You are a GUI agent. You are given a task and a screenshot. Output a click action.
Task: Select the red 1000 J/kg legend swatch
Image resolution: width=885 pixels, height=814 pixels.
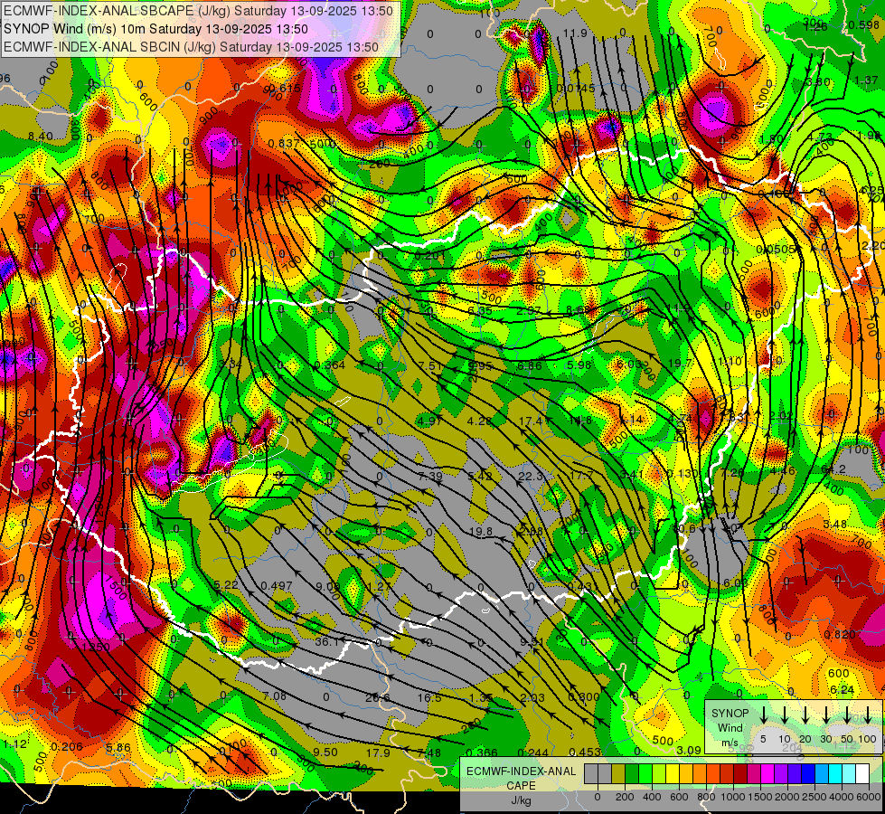pos(727,774)
